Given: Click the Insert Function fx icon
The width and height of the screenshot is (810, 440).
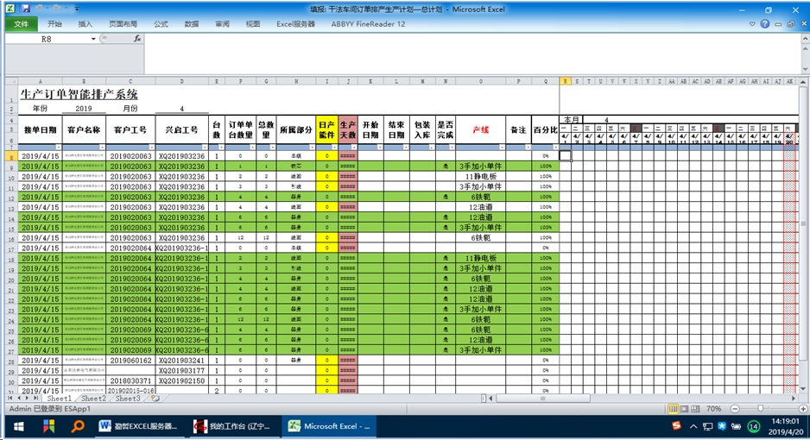Looking at the screenshot, I should [137, 39].
